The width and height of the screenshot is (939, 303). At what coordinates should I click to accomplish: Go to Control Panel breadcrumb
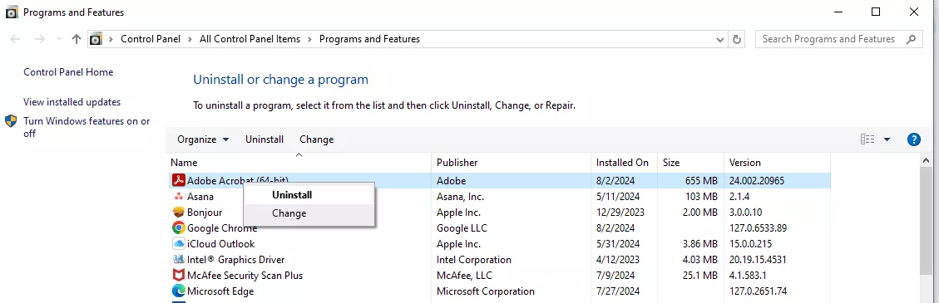point(151,40)
